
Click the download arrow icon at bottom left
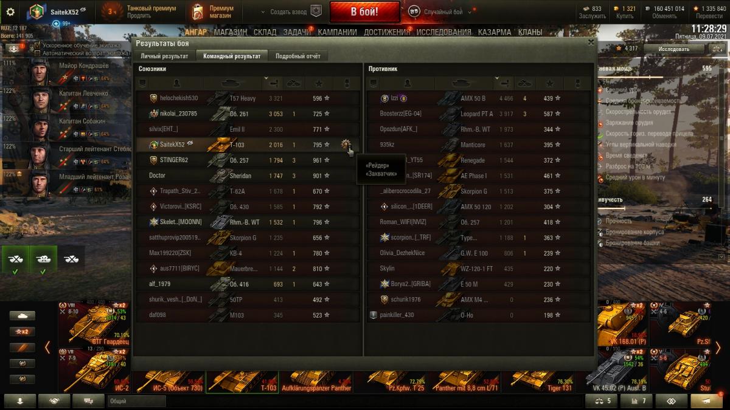coord(20,401)
